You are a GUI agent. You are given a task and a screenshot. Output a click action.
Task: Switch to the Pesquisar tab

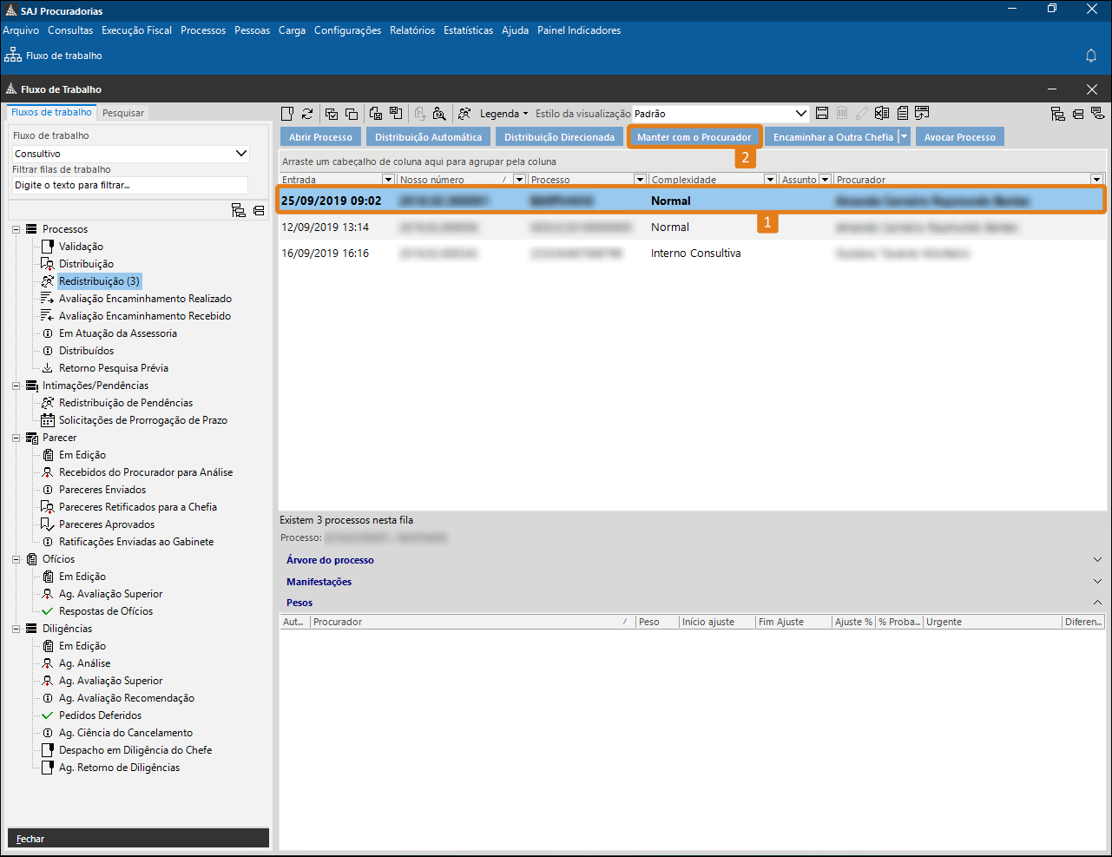[x=123, y=113]
